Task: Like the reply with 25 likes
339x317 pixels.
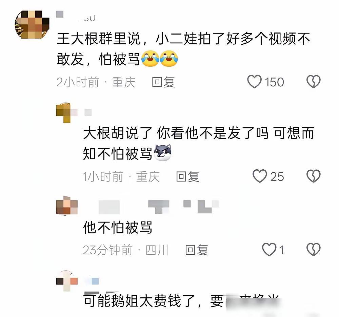Action: click(260, 176)
